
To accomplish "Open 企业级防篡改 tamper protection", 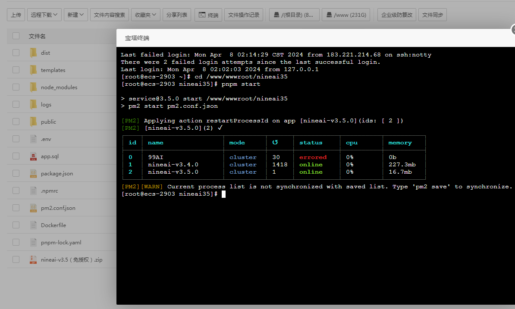I will tap(397, 15).
